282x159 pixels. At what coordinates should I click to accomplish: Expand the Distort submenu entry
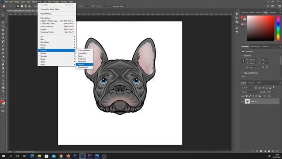tap(57, 45)
